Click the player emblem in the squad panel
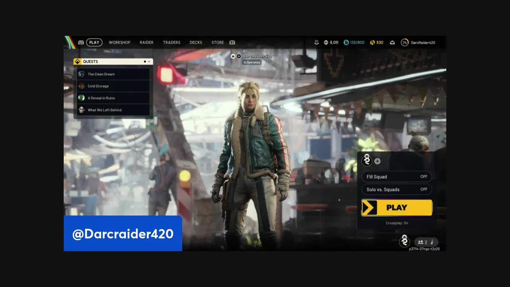This screenshot has width=510, height=287. click(x=367, y=161)
